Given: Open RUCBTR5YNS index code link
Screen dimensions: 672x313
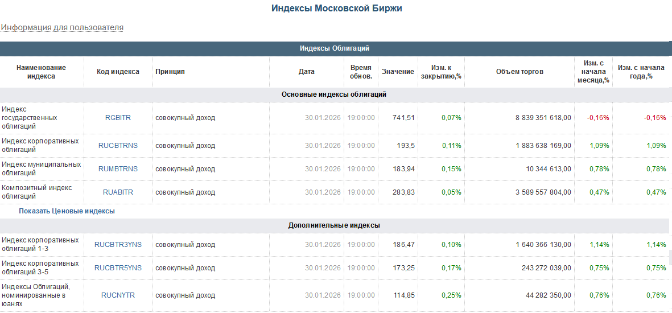Looking at the screenshot, I should tap(118, 267).
